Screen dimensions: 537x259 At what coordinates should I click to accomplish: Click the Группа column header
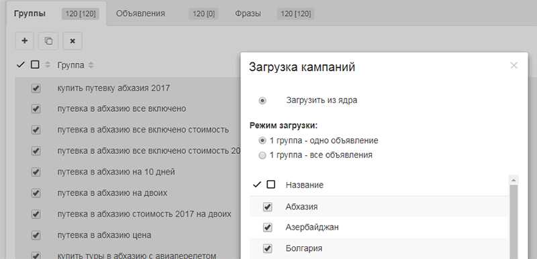pyautogui.click(x=70, y=65)
